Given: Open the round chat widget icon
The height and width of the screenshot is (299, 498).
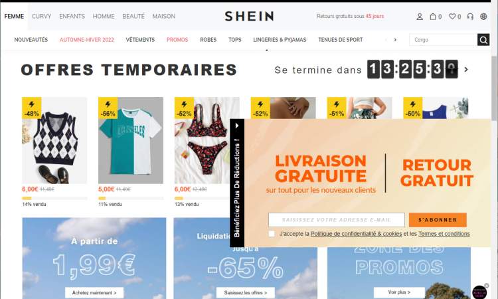Looking at the screenshot, I should 479,292.
